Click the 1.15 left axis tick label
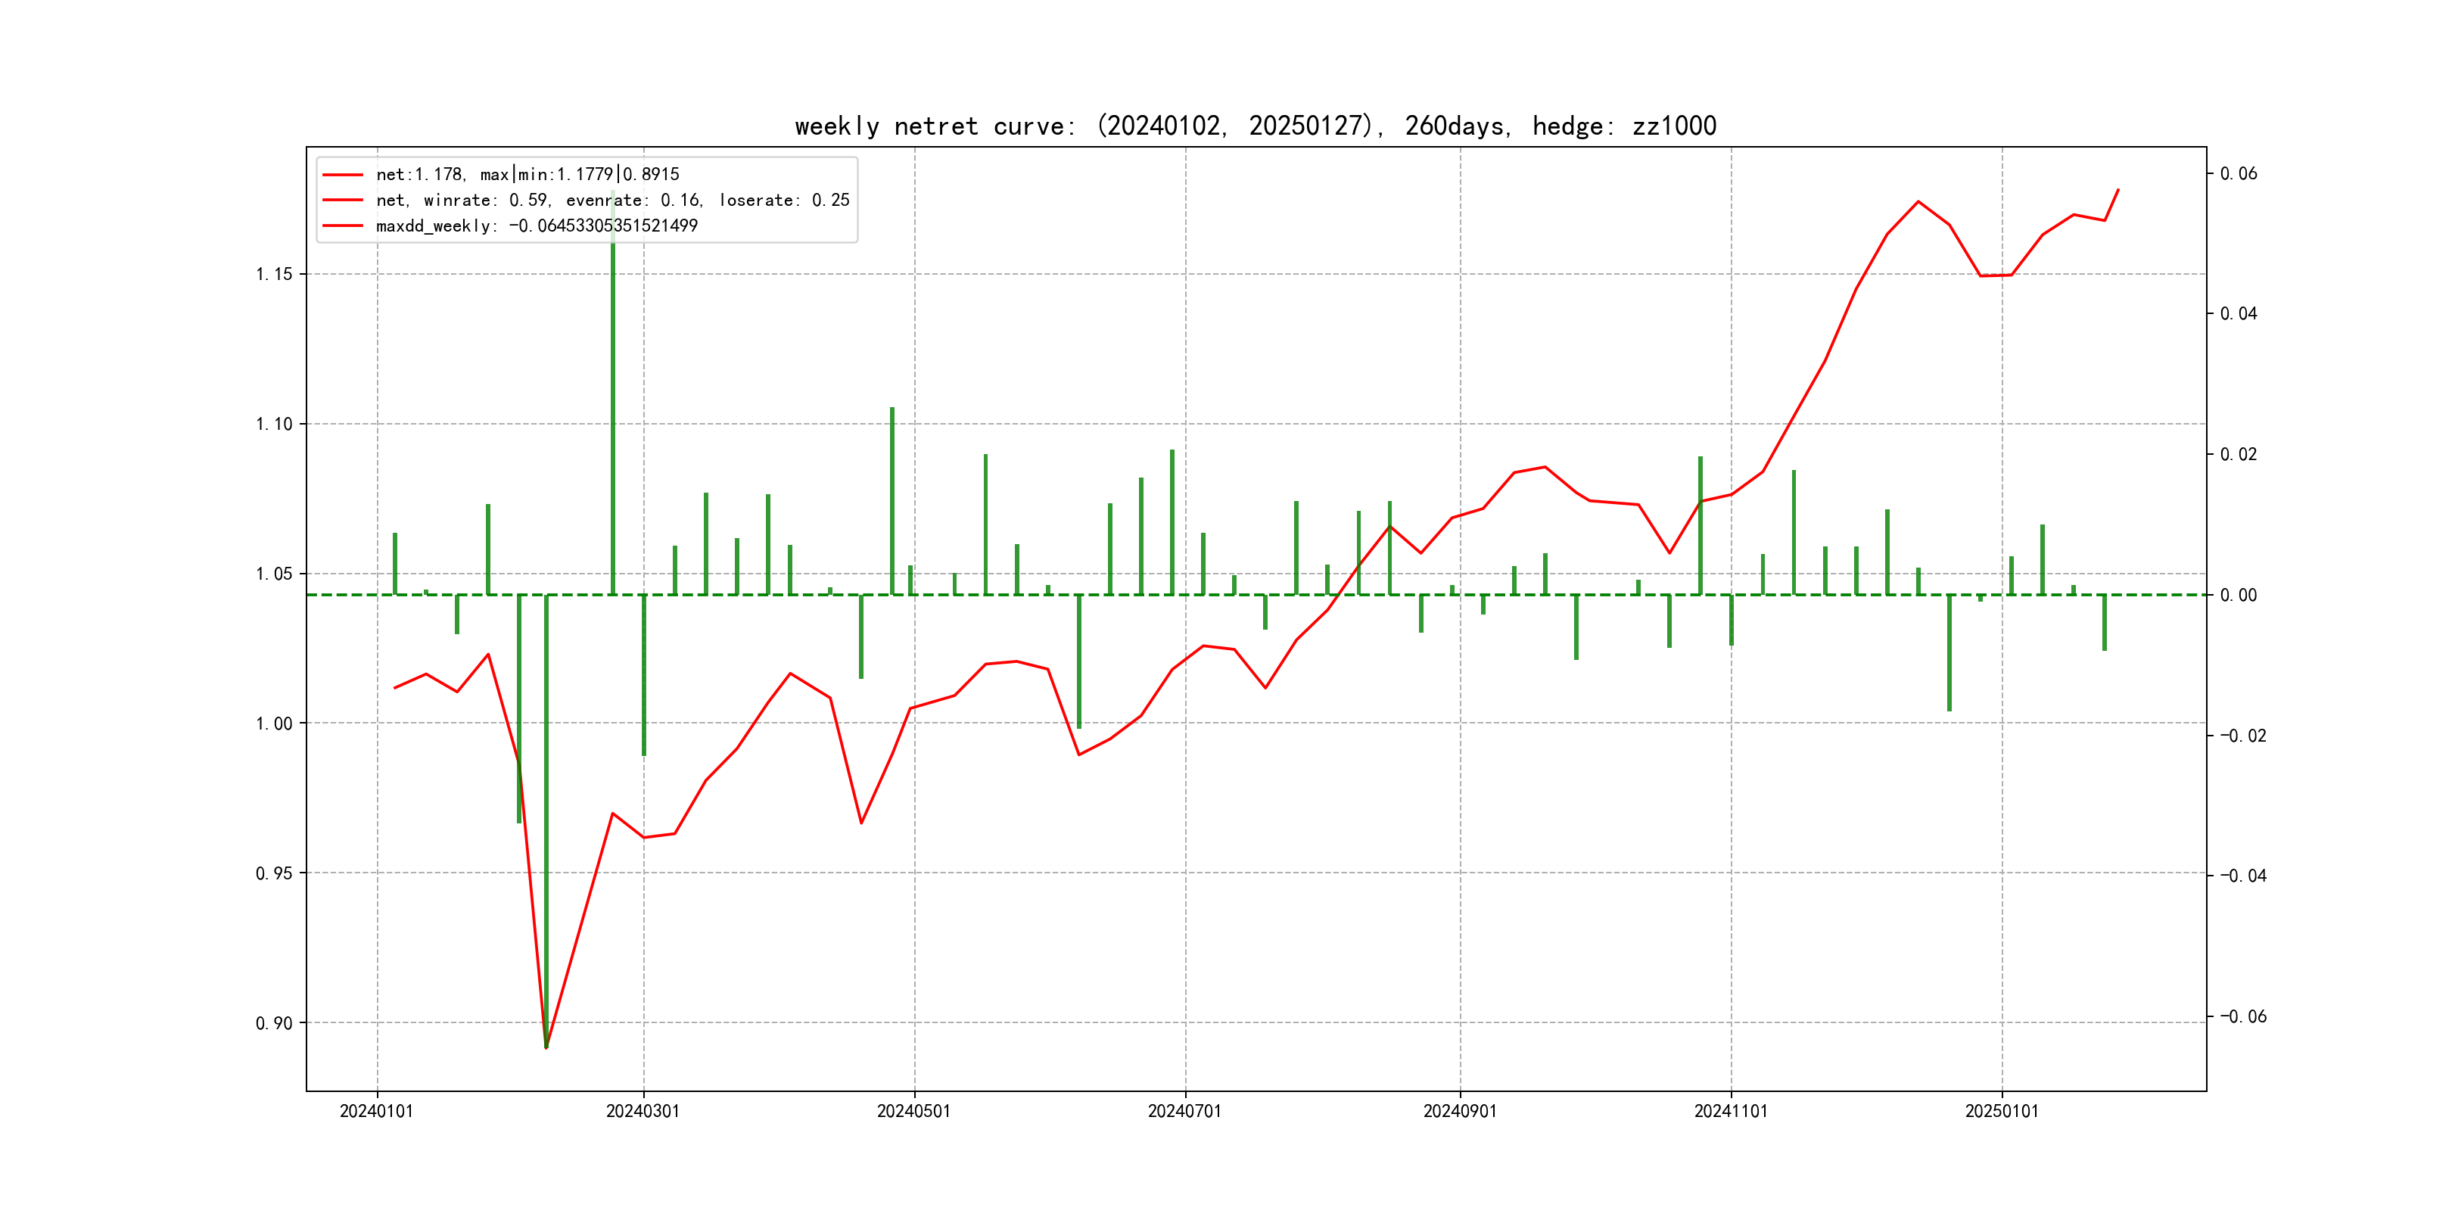The width and height of the screenshot is (2452, 1226). pos(274,274)
